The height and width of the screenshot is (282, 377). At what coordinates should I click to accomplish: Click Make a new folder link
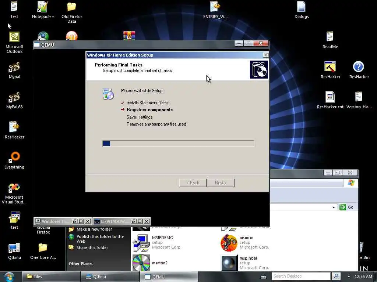click(94, 229)
